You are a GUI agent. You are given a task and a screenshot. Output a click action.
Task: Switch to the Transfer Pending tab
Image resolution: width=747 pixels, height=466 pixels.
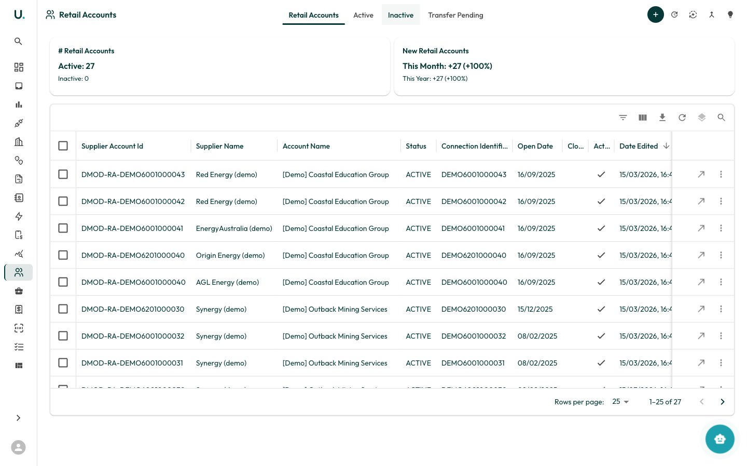[455, 15]
